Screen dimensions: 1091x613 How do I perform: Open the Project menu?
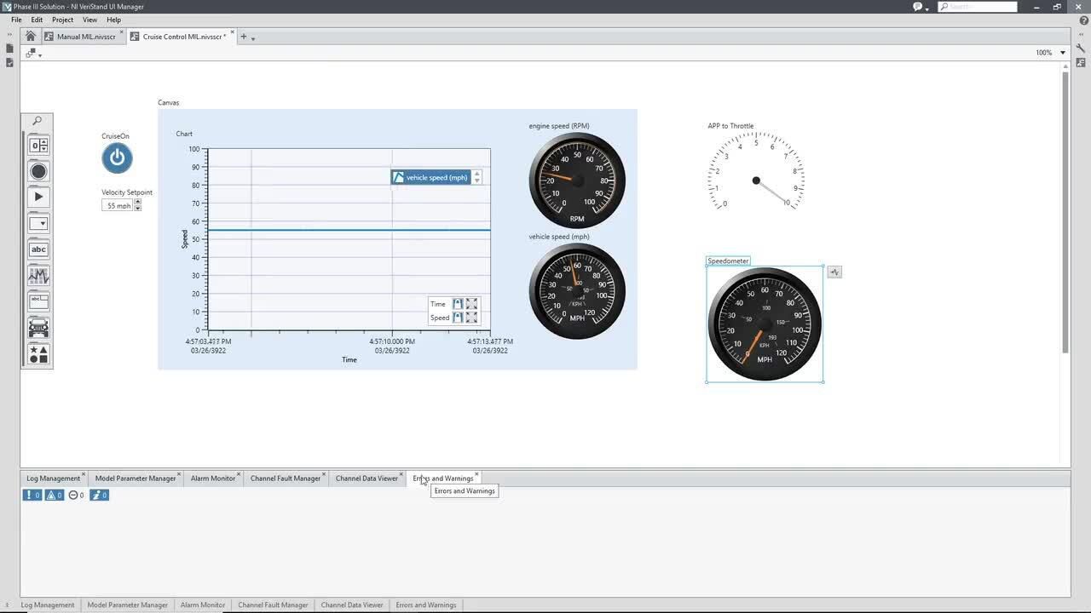(x=62, y=19)
